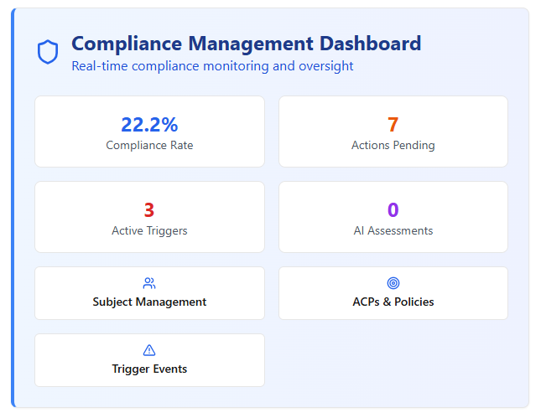Select the 3 active triggers value
Viewport: 541px width, 418px height.
[149, 210]
